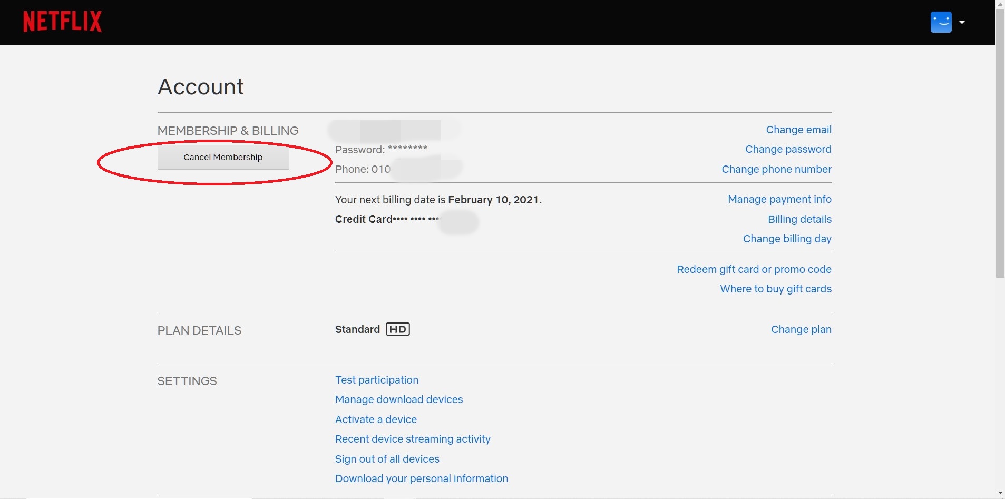View Billing details

pyautogui.click(x=799, y=219)
